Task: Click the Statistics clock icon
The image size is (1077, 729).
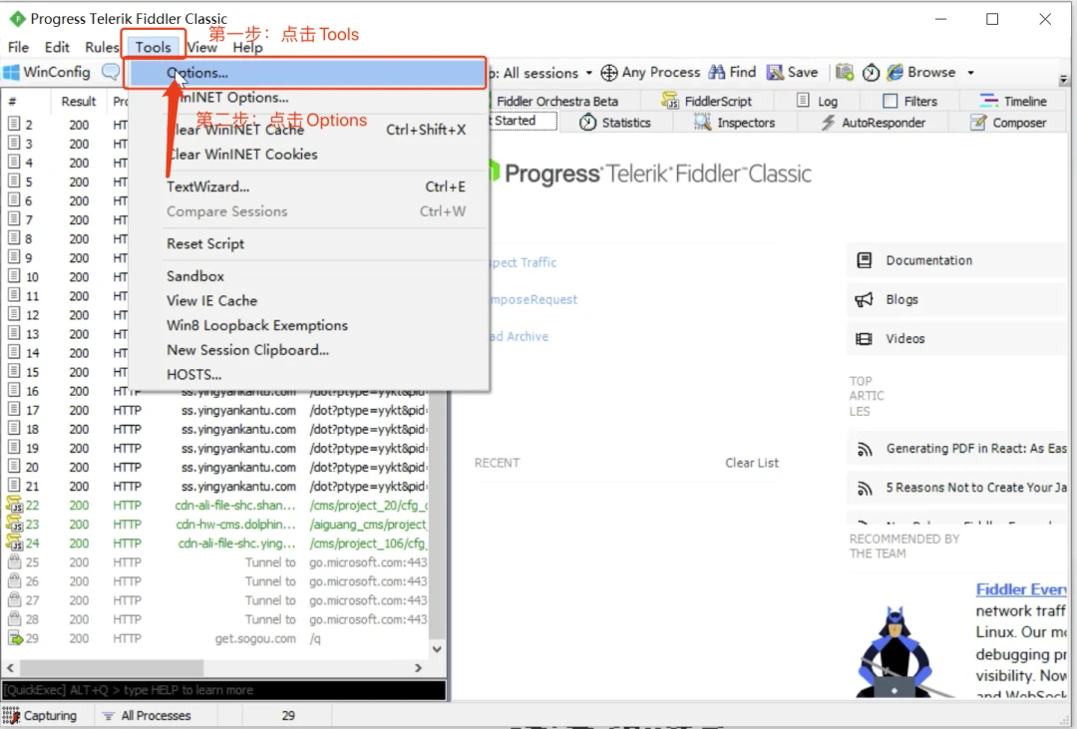Action: point(587,123)
